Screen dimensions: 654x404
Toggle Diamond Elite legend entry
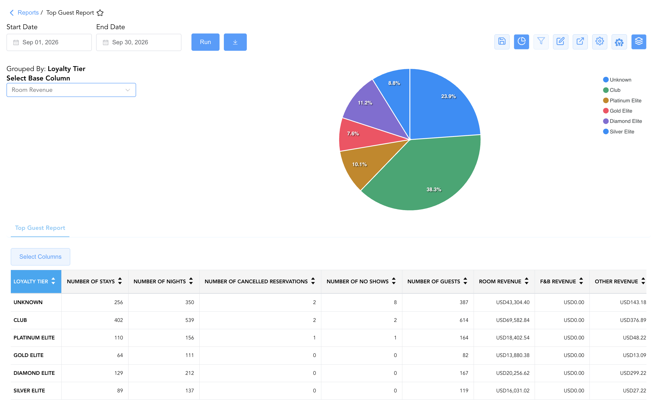[x=622, y=121]
